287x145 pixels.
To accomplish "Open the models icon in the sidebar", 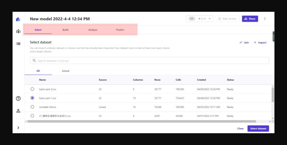I will pyautogui.click(x=18, y=32).
